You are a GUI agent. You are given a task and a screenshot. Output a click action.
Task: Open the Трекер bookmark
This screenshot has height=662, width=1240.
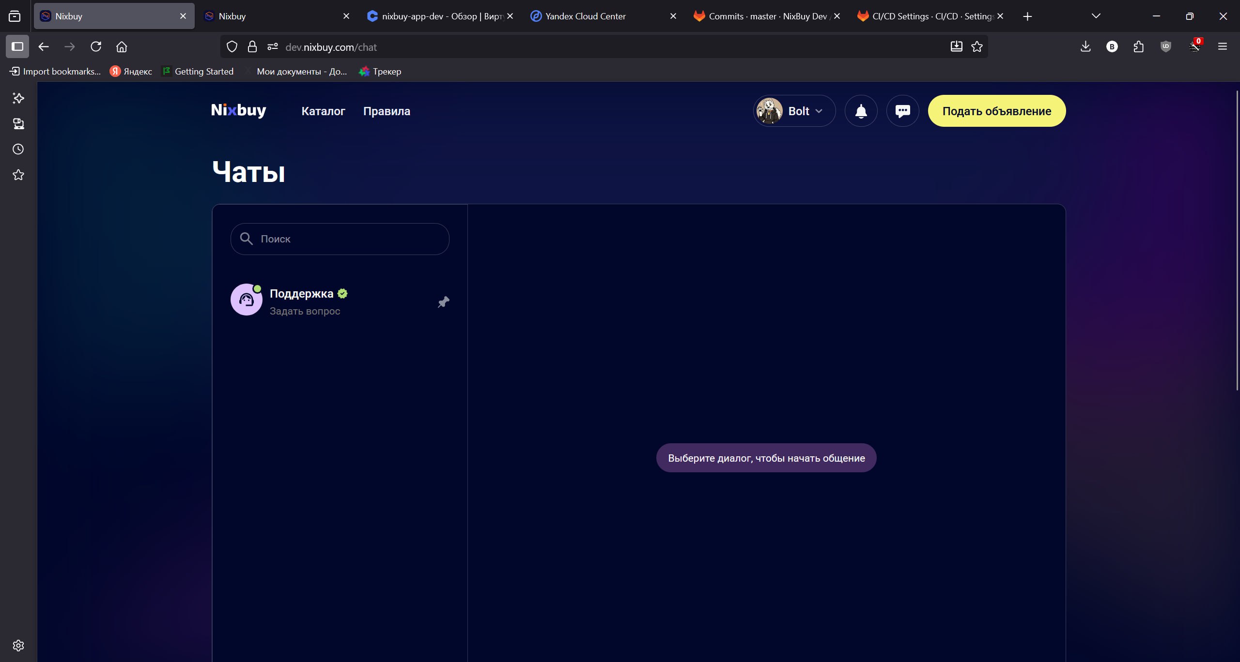click(x=380, y=71)
